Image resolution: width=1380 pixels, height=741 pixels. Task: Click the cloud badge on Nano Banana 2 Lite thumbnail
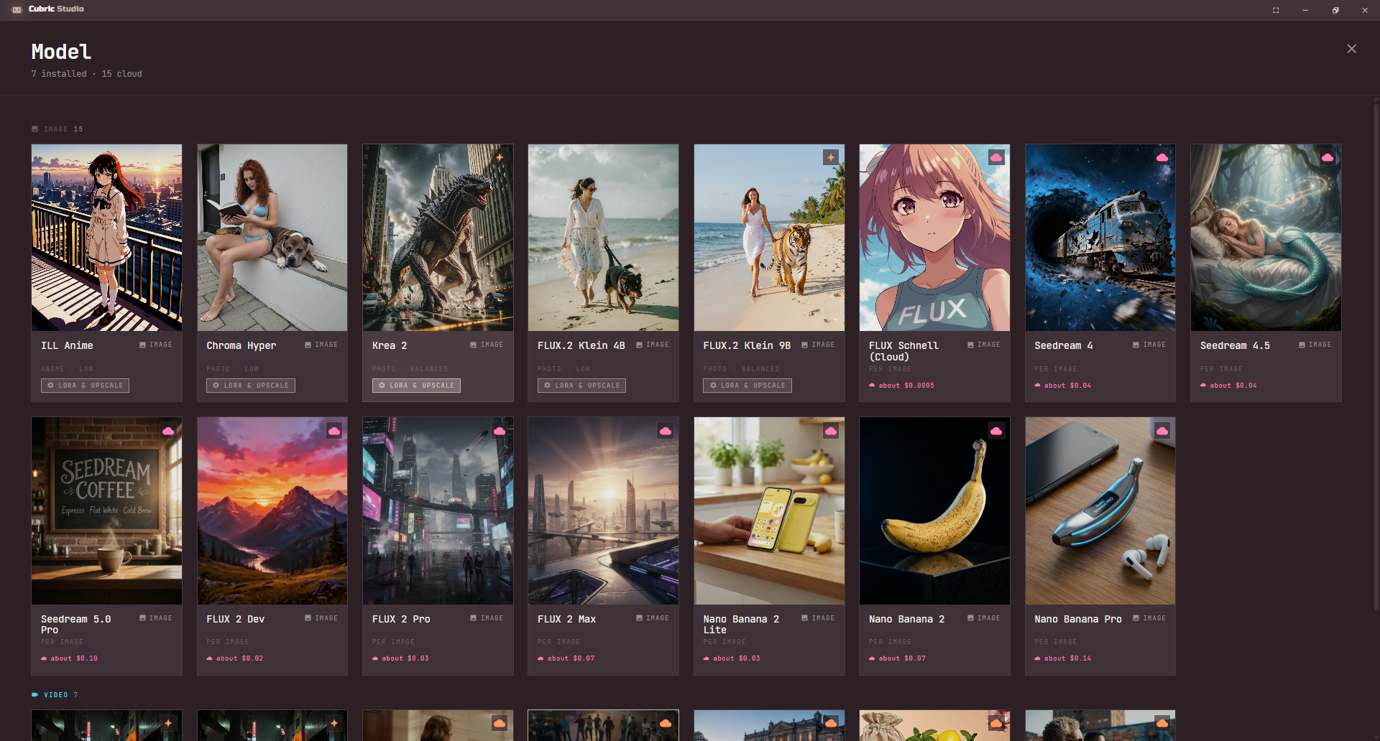click(831, 431)
